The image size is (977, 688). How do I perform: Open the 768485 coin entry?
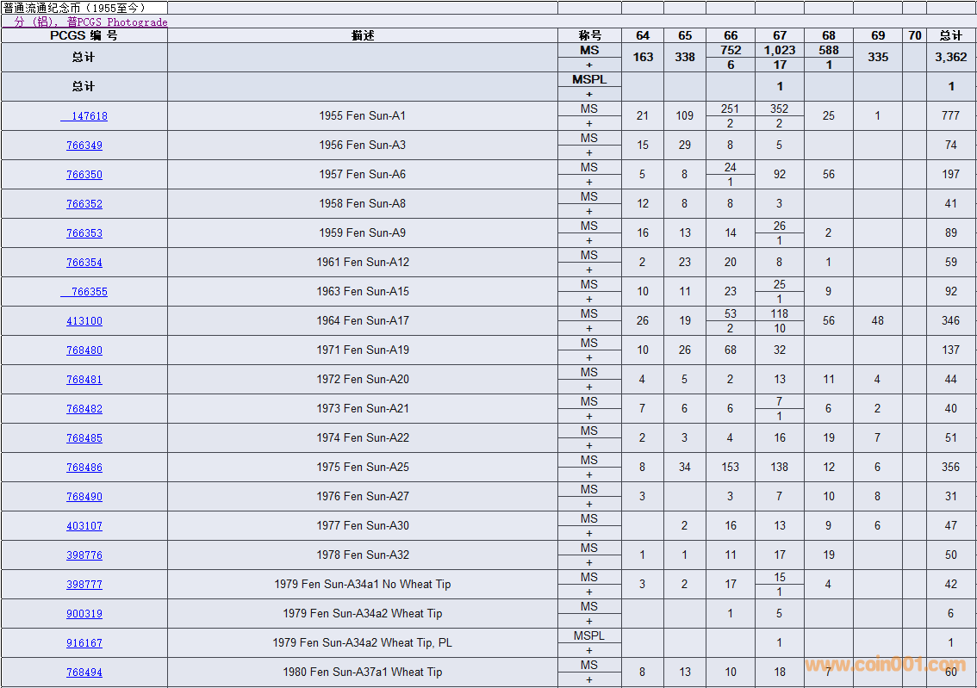84,438
